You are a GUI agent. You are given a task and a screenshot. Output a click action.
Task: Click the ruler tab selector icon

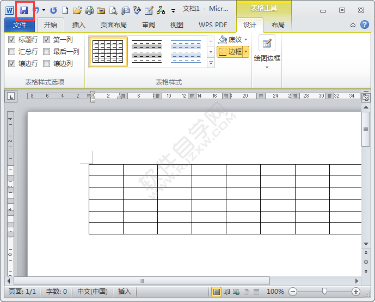coord(11,96)
